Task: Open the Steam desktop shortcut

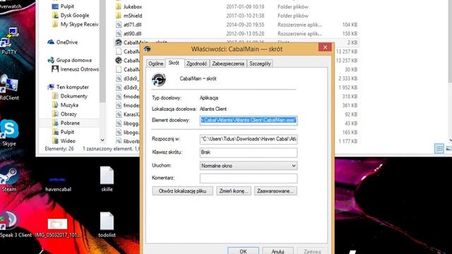Action: tap(8, 179)
